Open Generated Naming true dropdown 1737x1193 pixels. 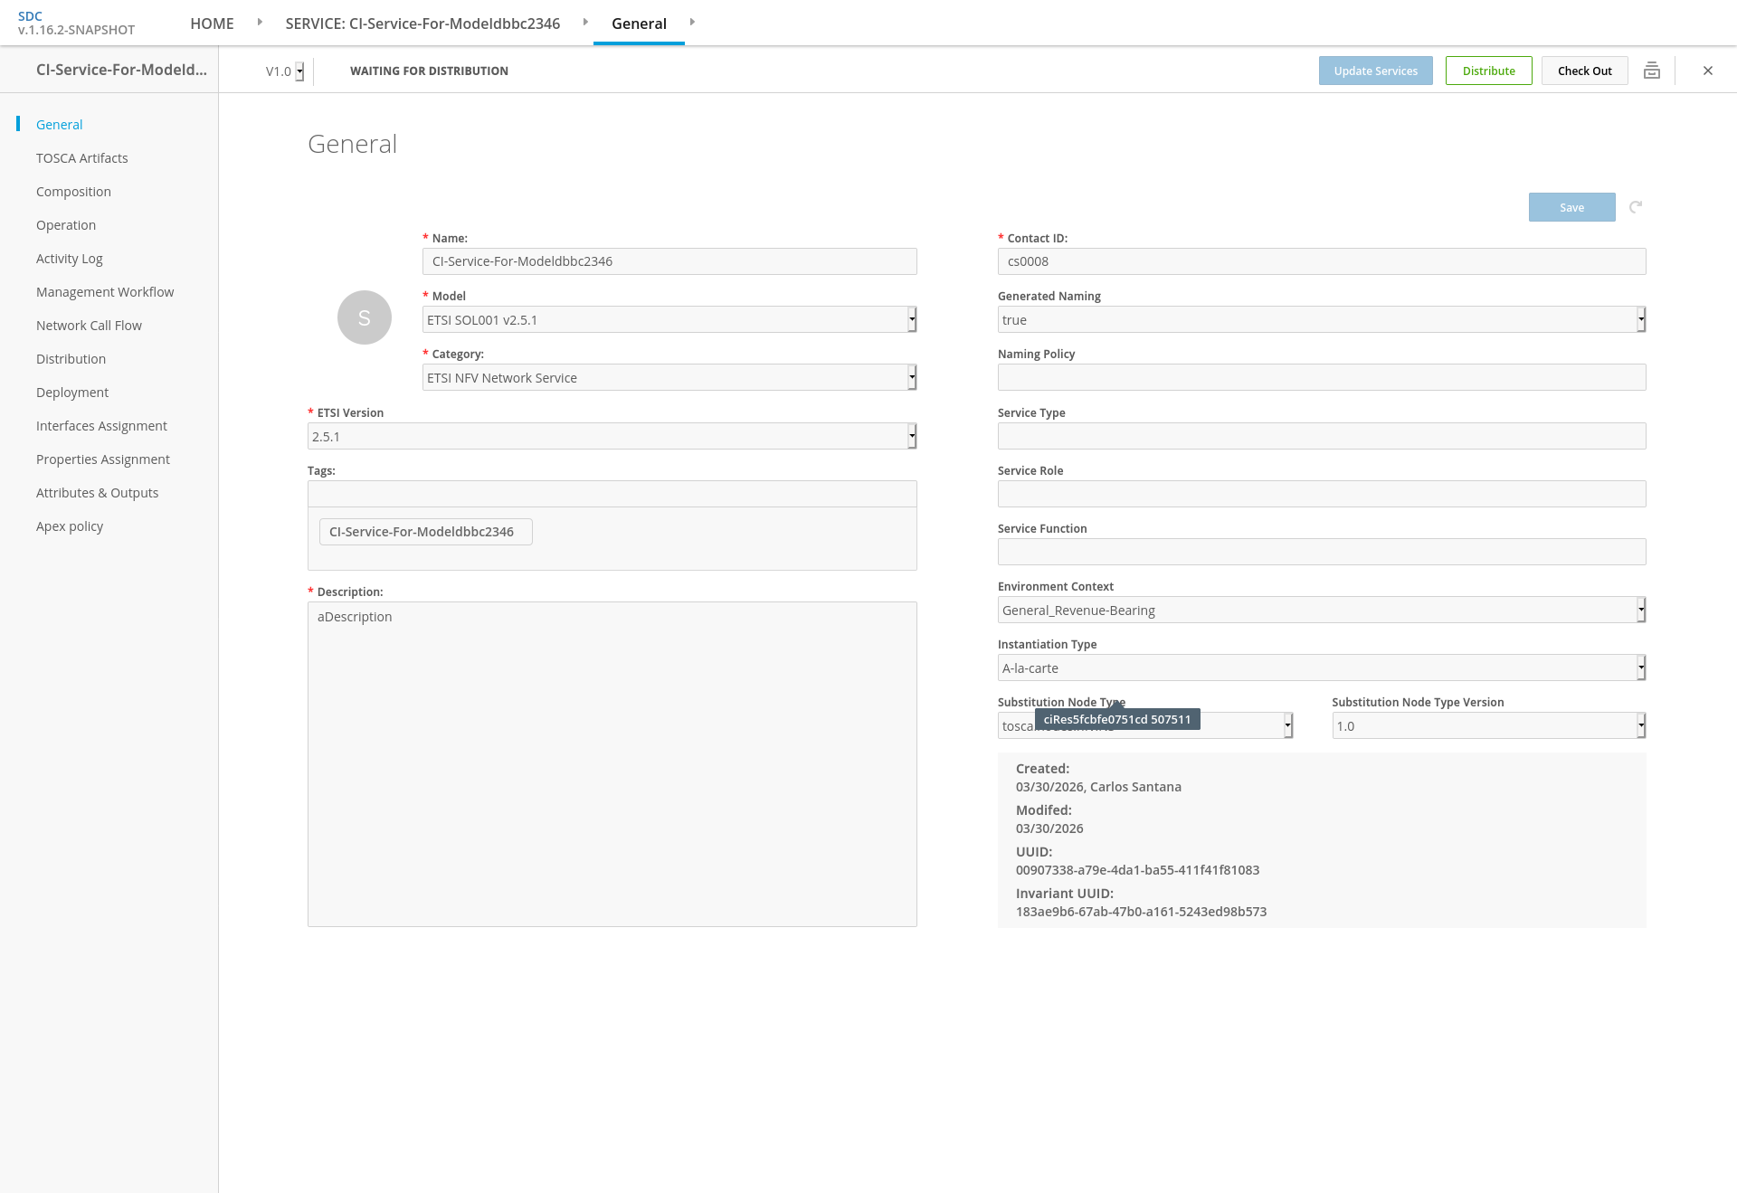click(1321, 319)
